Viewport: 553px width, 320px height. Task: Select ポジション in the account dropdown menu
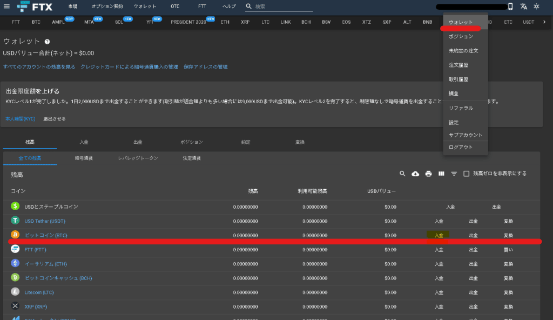click(x=461, y=36)
